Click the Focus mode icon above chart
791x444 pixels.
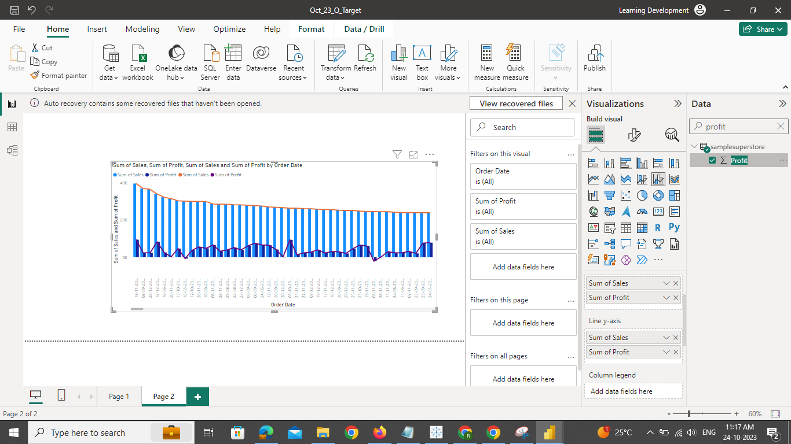point(413,154)
